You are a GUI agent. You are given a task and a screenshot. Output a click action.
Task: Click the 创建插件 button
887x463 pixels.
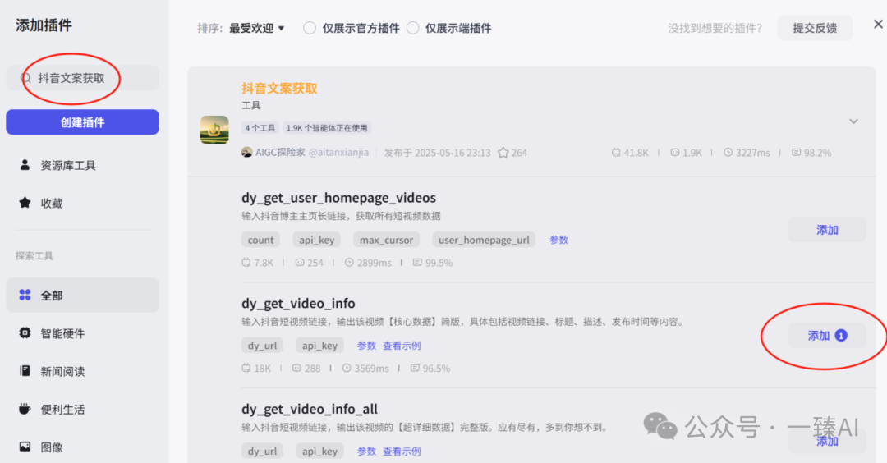83,122
